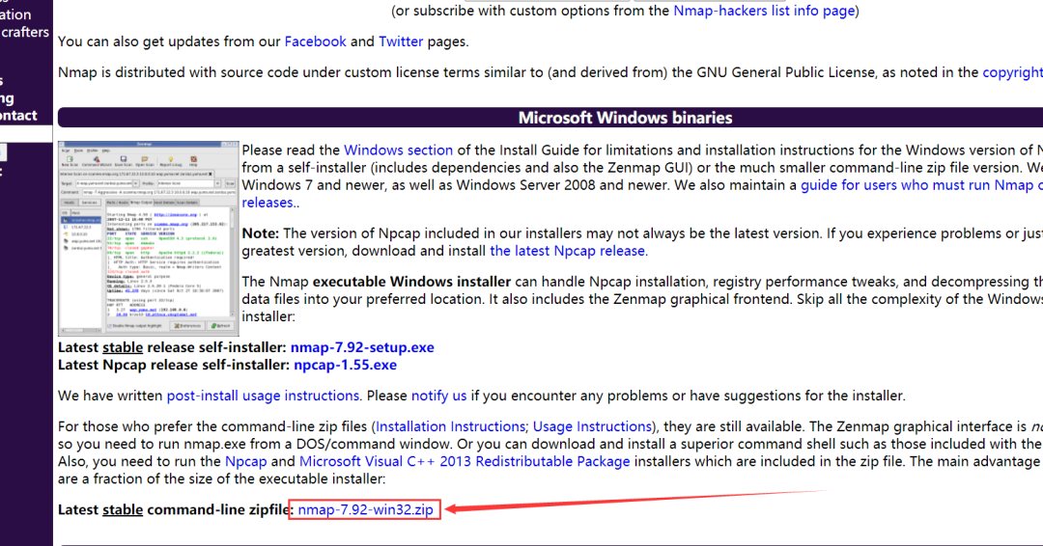Follow the 'releases..' link
1043x546 pixels.
[x=270, y=203]
